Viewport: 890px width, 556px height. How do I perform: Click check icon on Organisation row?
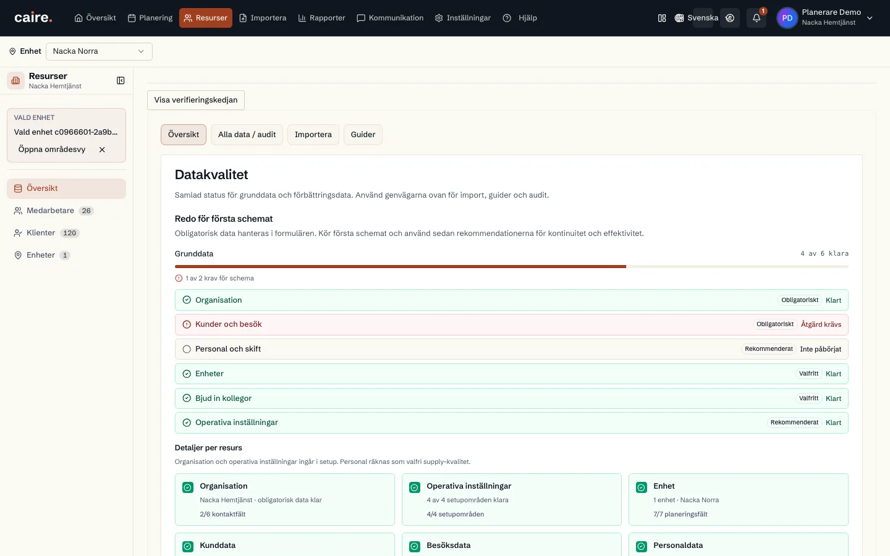(x=187, y=300)
